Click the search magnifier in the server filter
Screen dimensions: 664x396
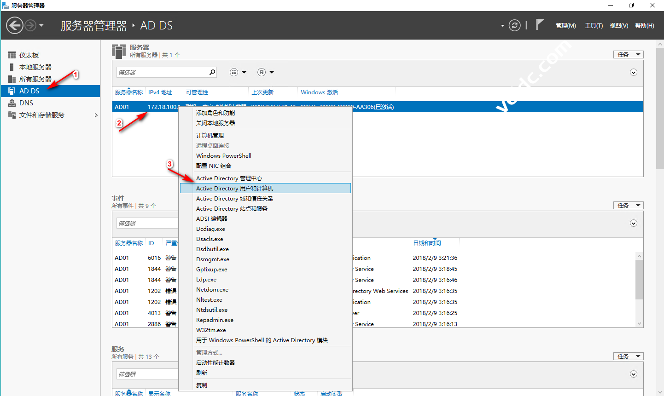[212, 72]
